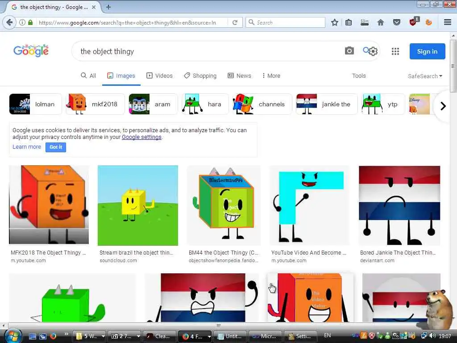Click the show desktop quick launch icon
The width and height of the screenshot is (457, 343).
click(32, 336)
